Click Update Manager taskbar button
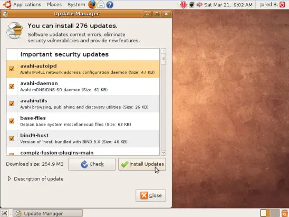This screenshot has width=289, height=217. point(49,213)
